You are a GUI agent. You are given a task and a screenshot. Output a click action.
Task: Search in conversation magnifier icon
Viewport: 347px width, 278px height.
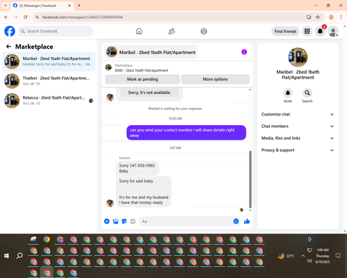307,93
